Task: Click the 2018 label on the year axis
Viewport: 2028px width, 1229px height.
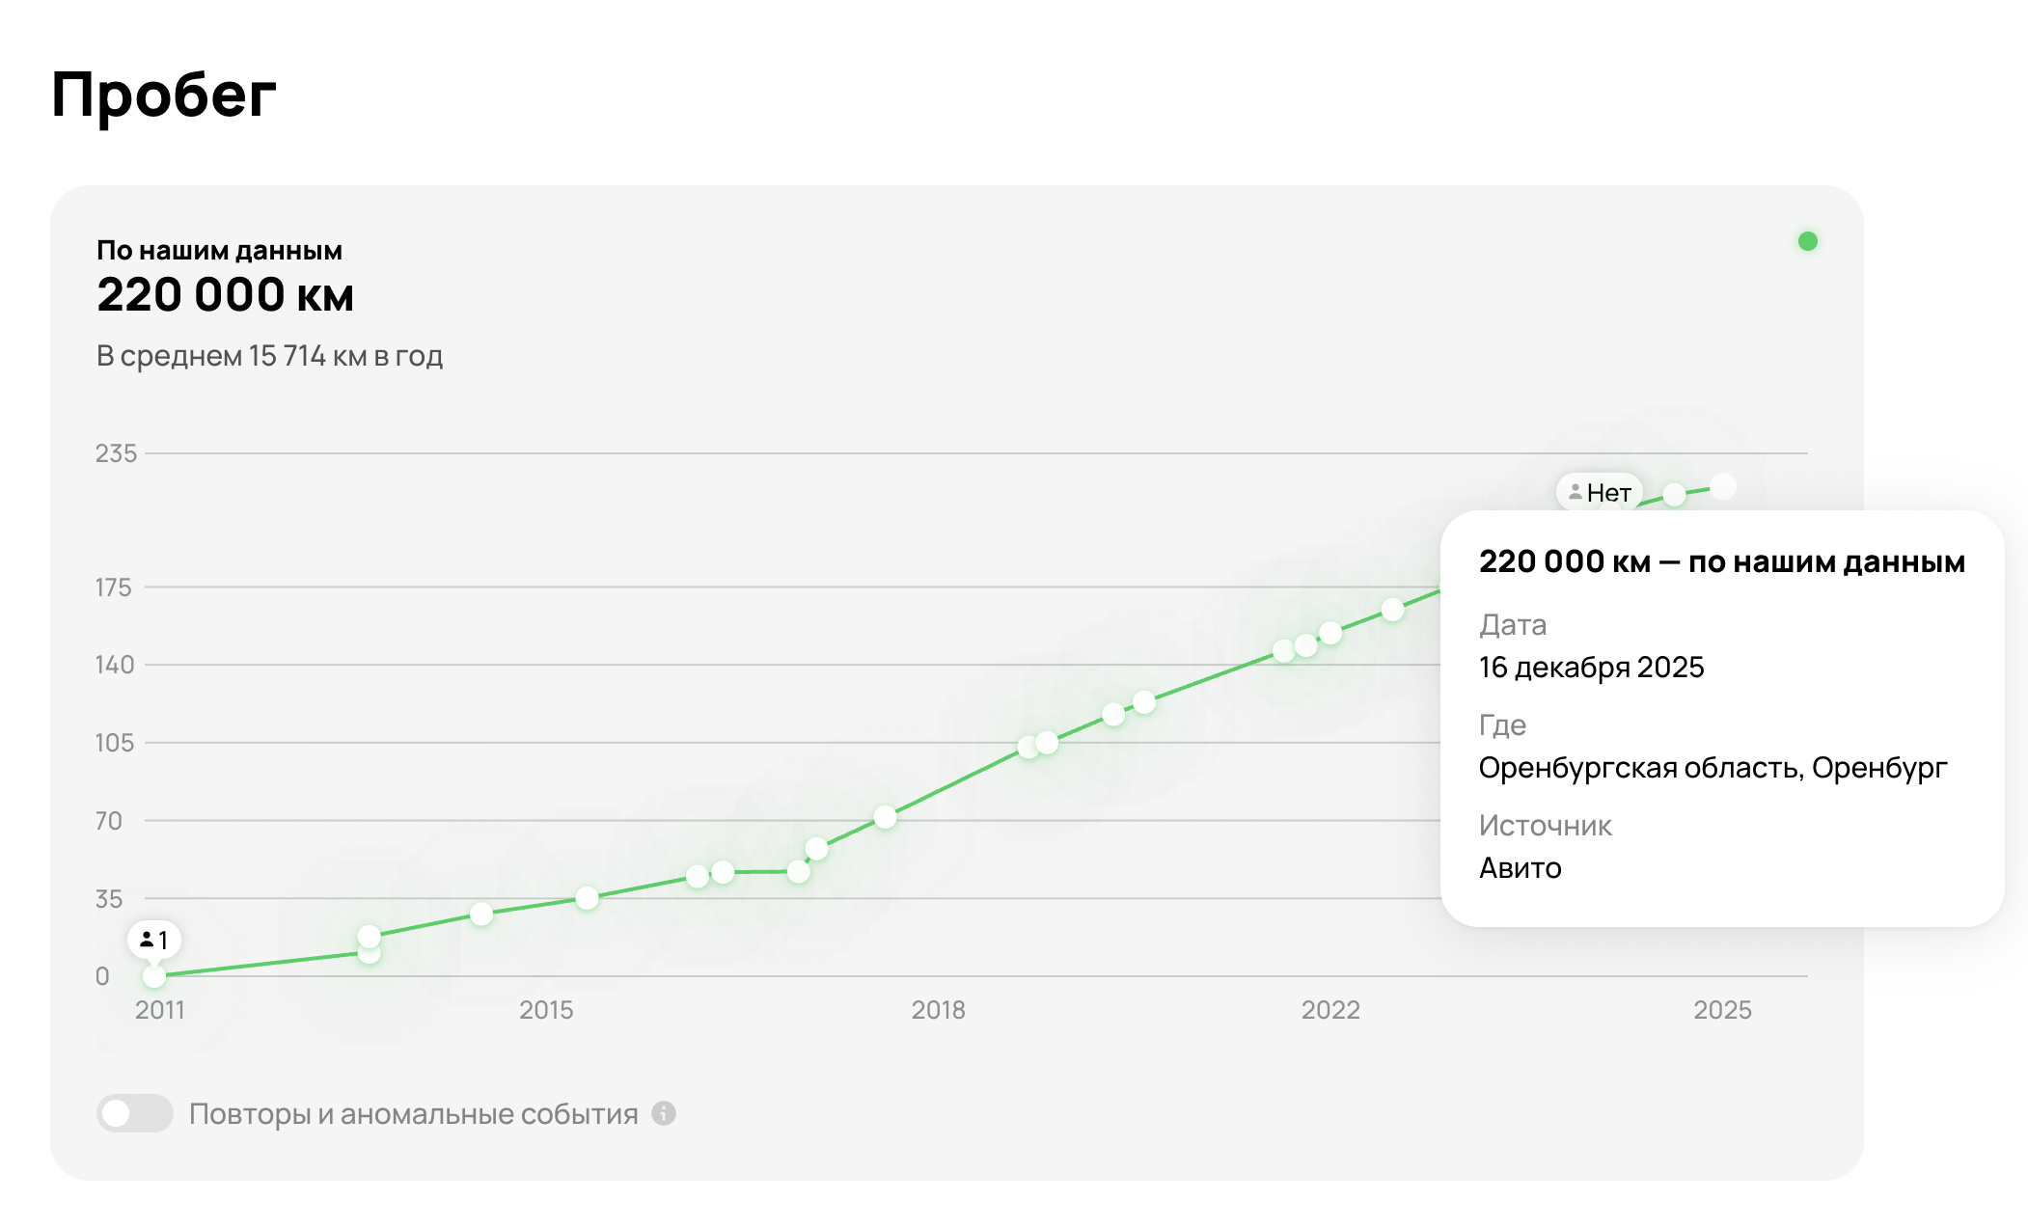Action: [x=938, y=1010]
